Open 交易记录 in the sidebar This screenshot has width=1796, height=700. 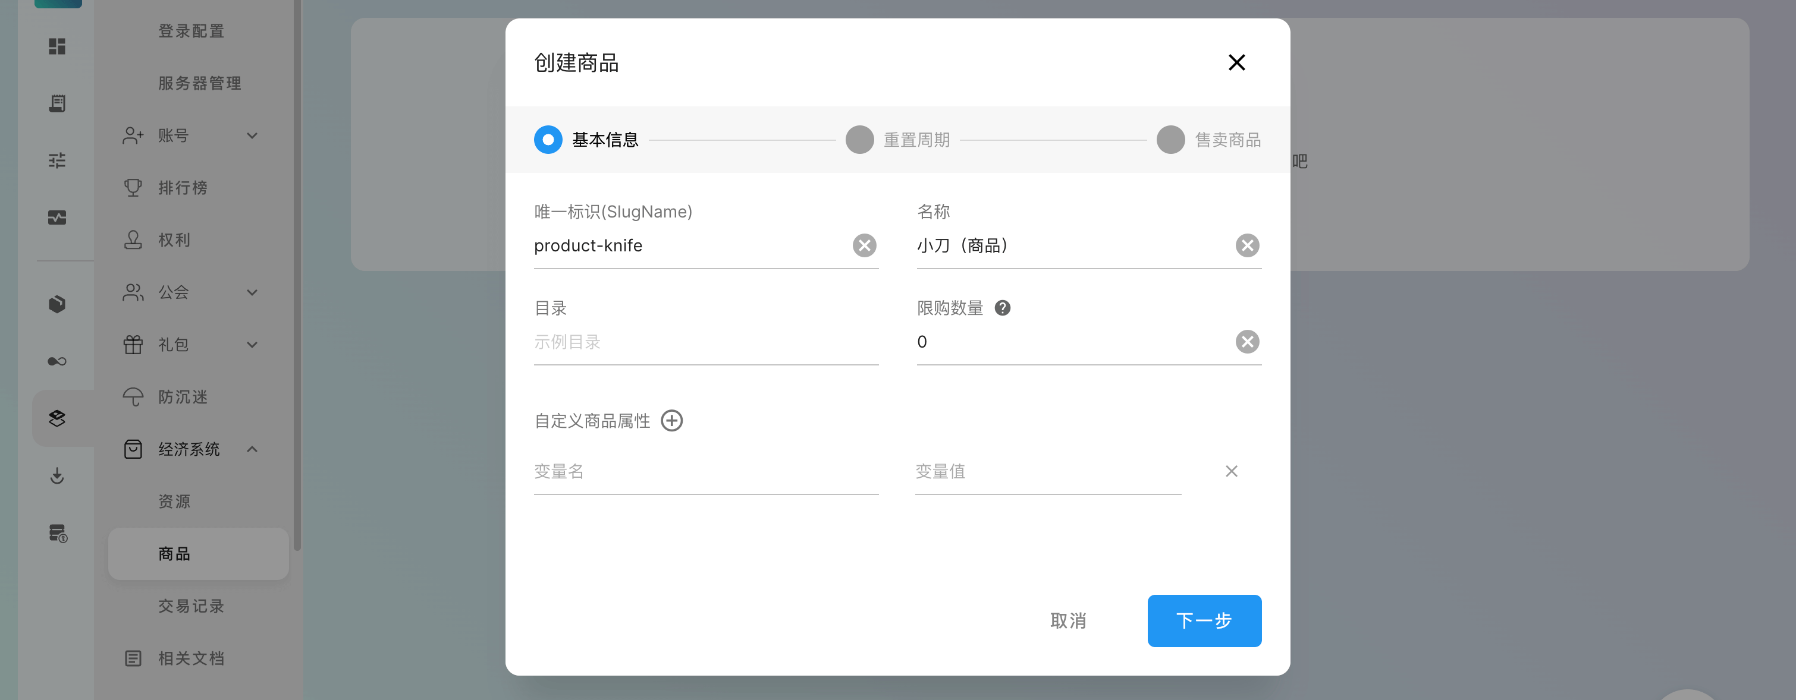click(191, 606)
